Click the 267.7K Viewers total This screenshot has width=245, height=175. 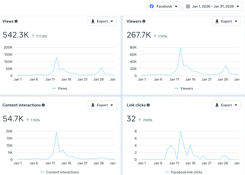click(x=139, y=35)
